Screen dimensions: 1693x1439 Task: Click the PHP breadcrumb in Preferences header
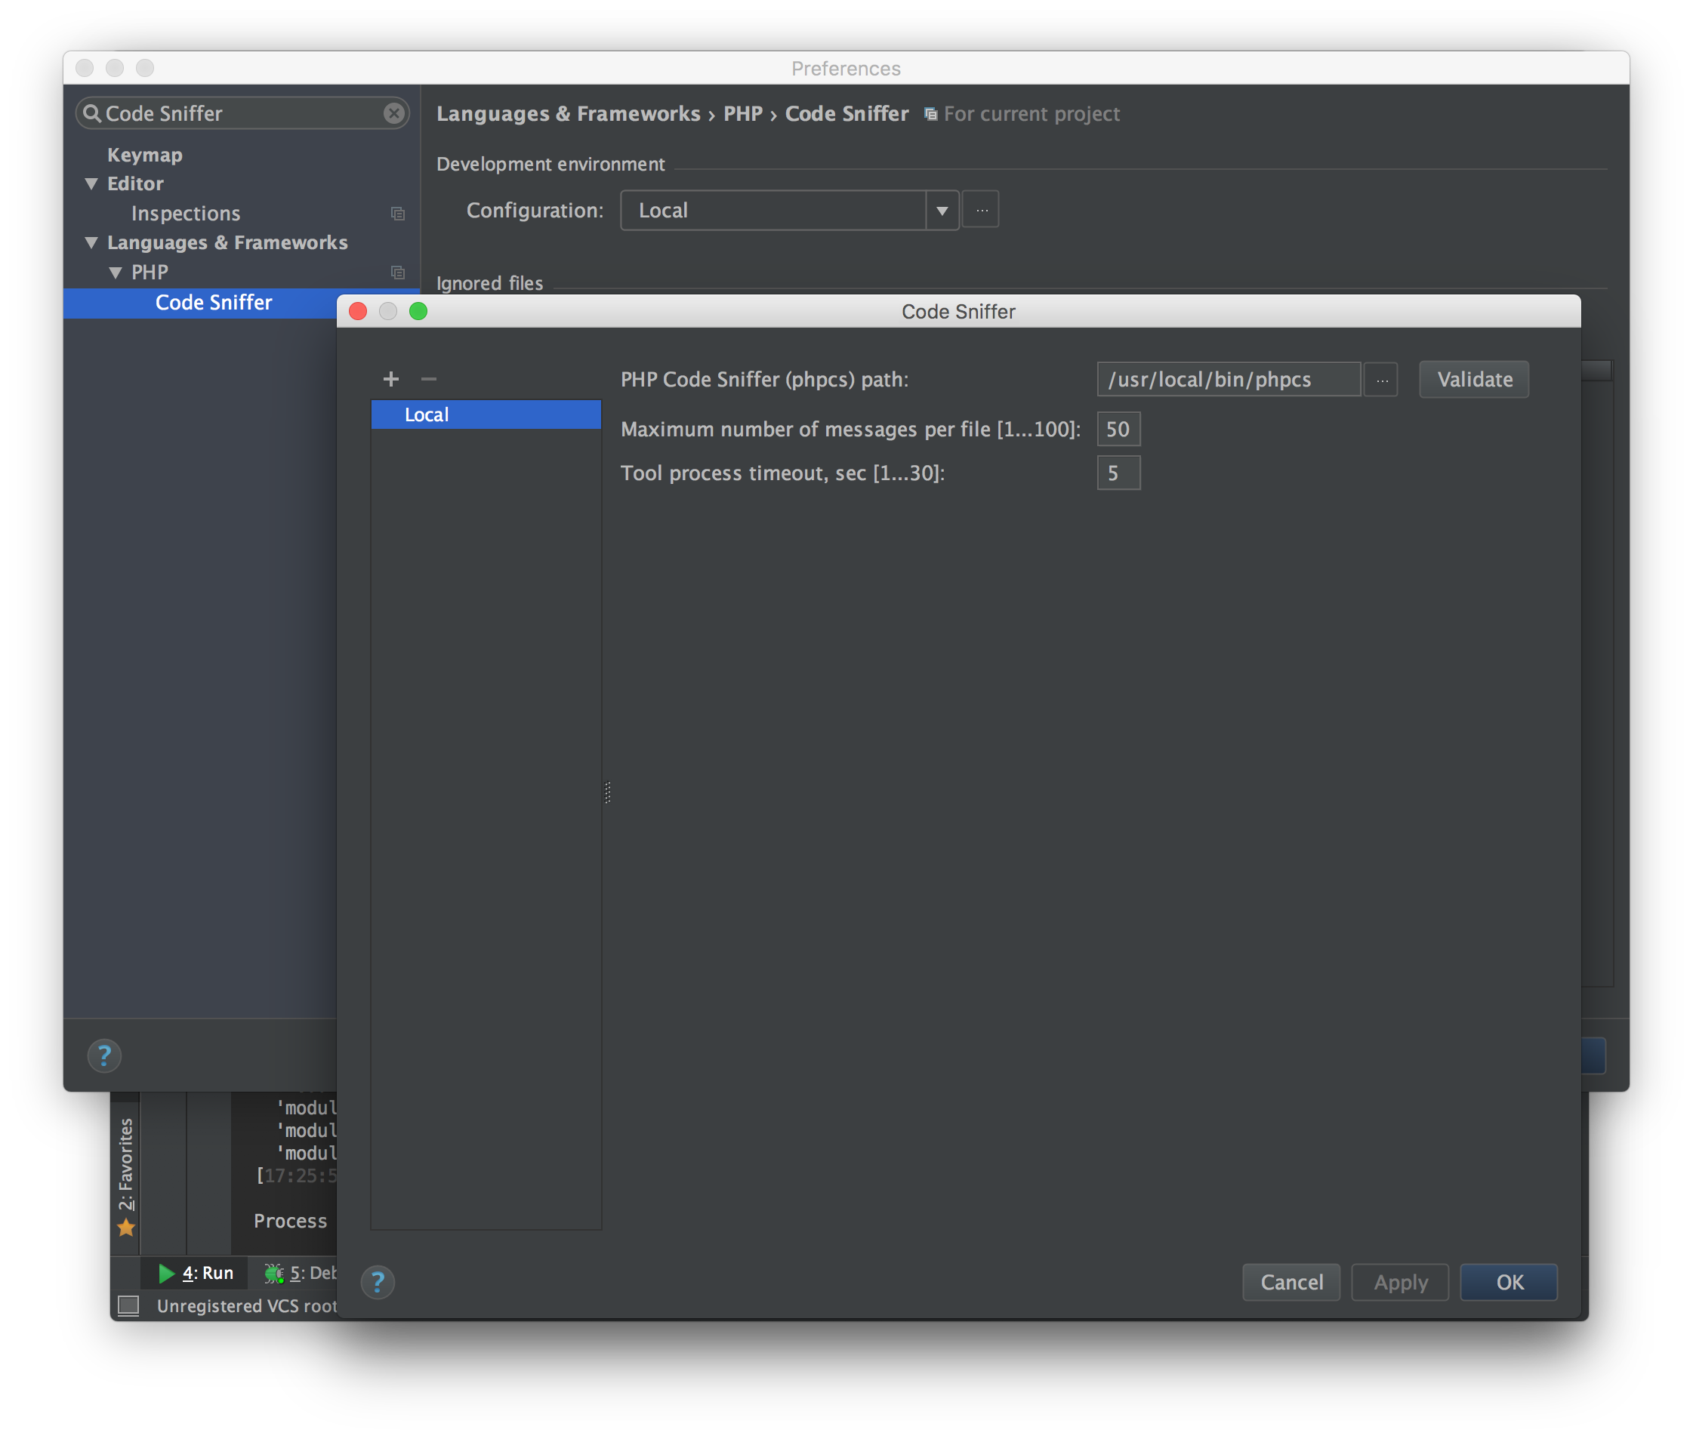(742, 113)
